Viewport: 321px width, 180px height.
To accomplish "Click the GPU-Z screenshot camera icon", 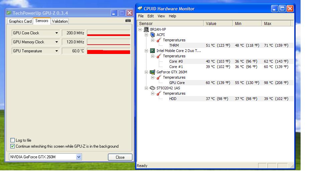I will pos(128,21).
